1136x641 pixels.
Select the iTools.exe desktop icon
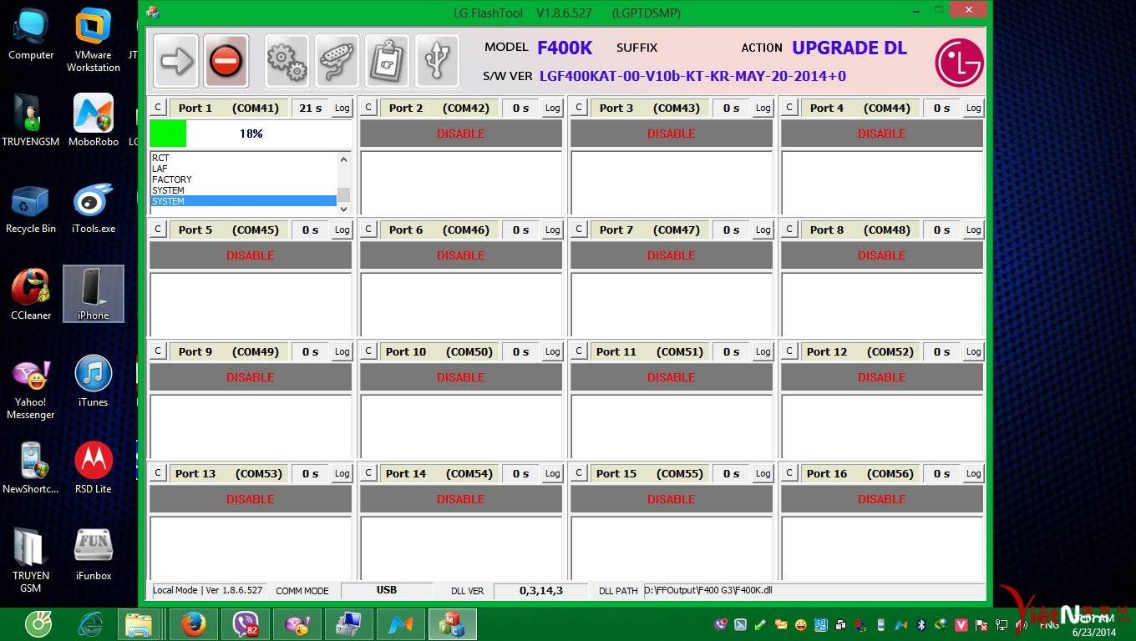pyautogui.click(x=94, y=209)
